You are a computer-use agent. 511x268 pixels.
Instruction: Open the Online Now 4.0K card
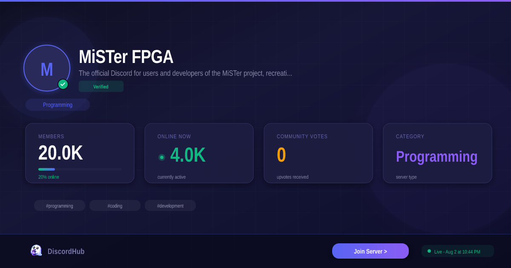click(x=199, y=153)
